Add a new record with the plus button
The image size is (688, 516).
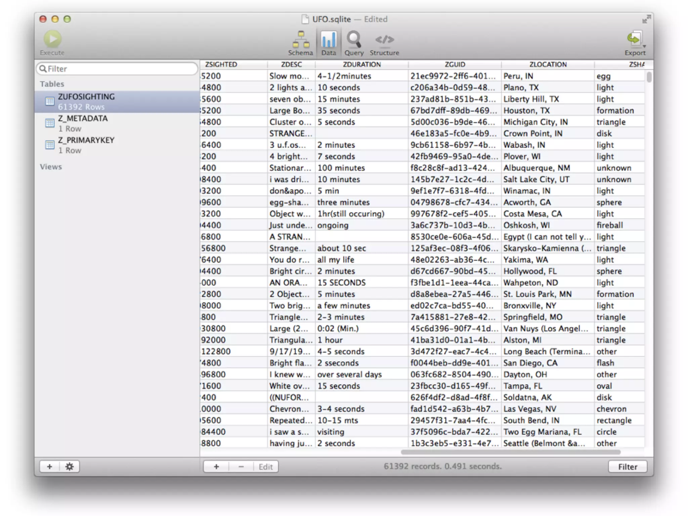point(216,467)
